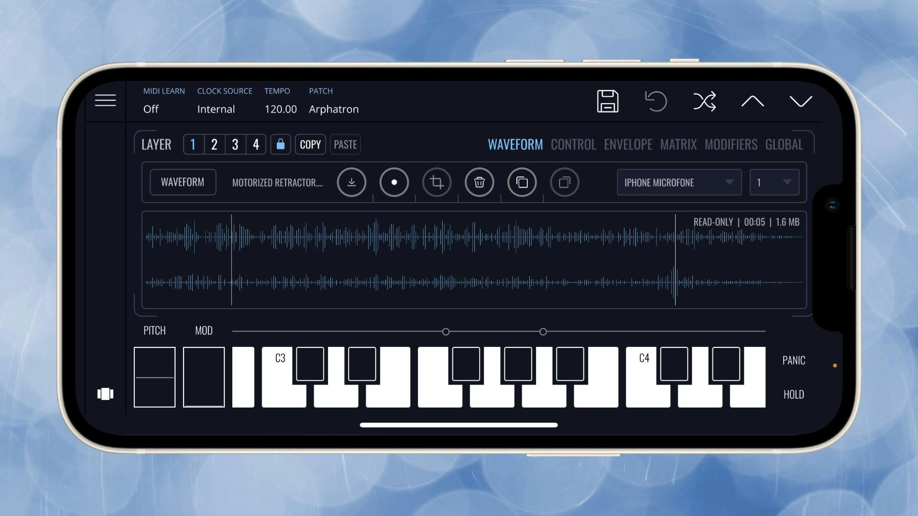Click the duplicate waveform icon
This screenshot has height=516, width=918.
click(x=522, y=182)
